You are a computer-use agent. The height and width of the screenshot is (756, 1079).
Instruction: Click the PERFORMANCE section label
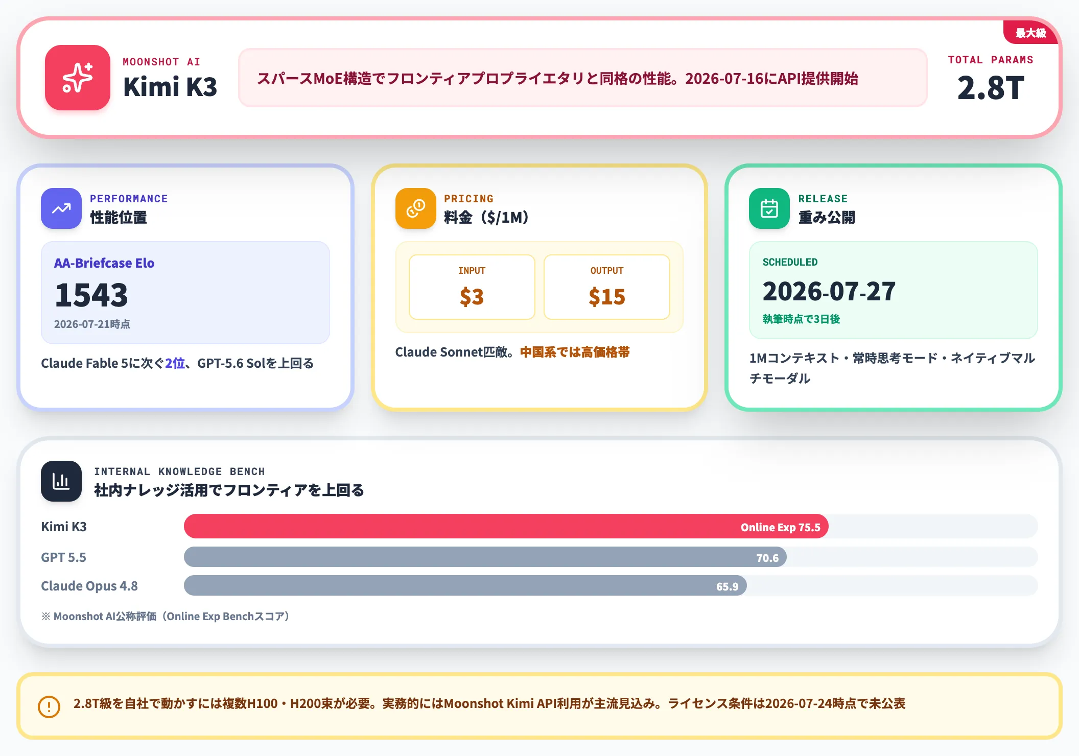click(x=129, y=199)
